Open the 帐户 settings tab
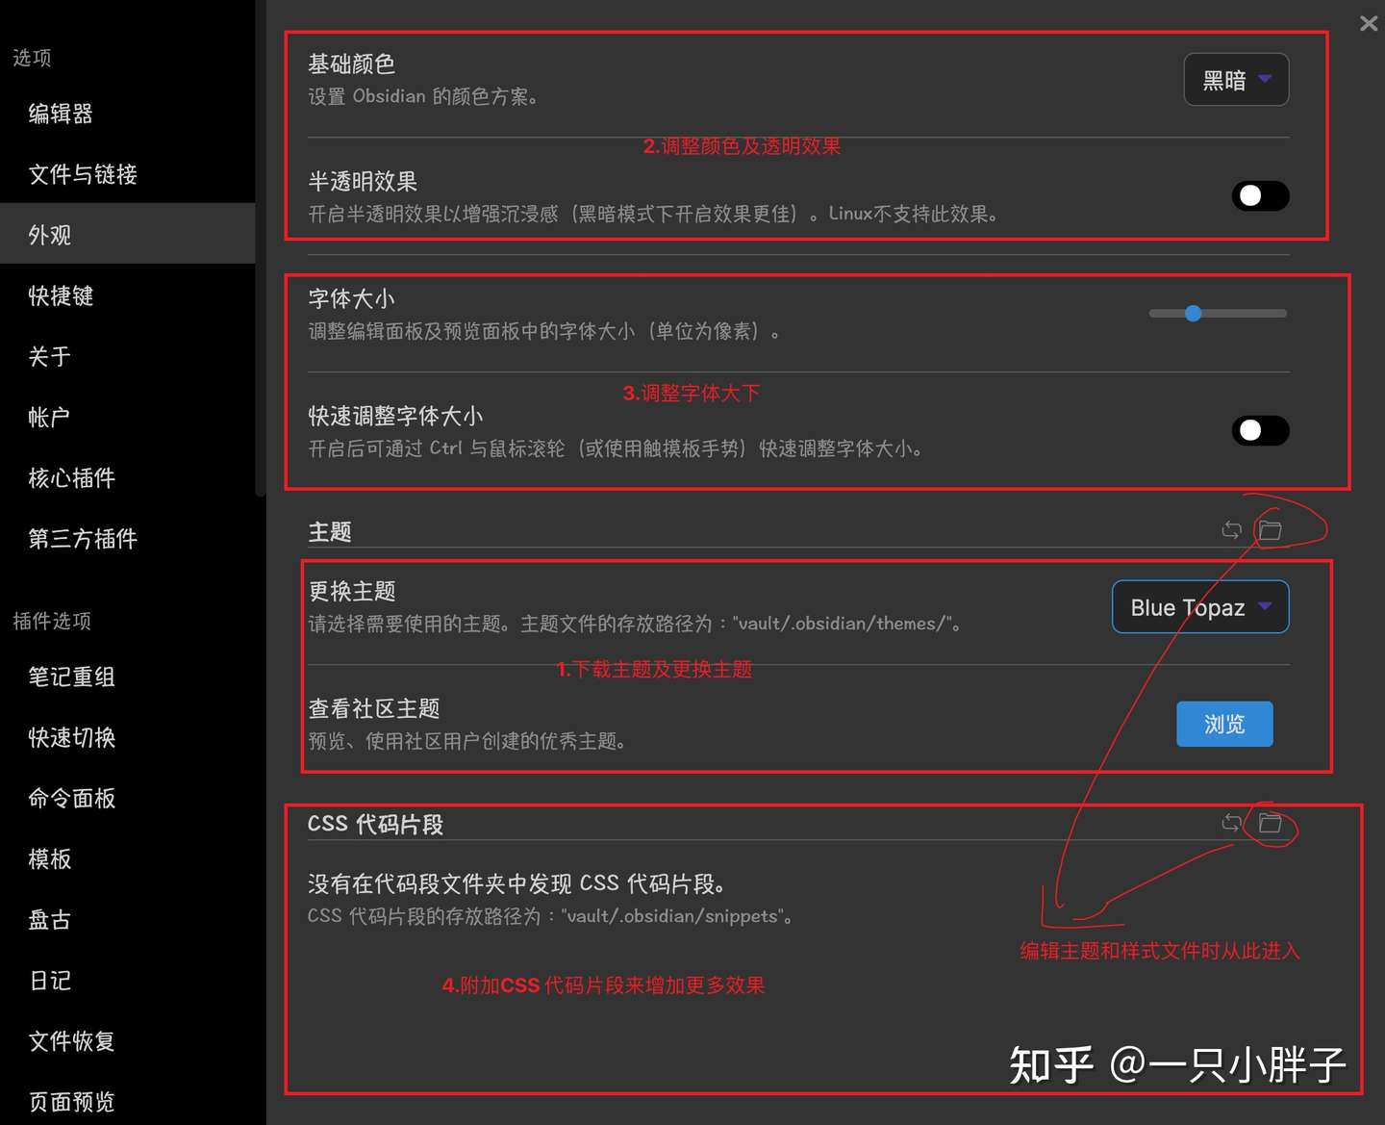This screenshot has width=1385, height=1125. click(x=128, y=417)
